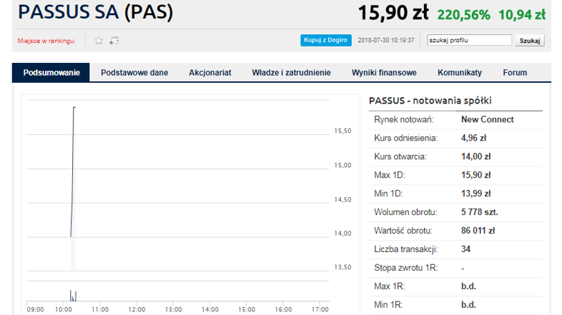This screenshot has width=562, height=315.
Task: Click the 14,00 chart axis label
Action: click(342, 234)
